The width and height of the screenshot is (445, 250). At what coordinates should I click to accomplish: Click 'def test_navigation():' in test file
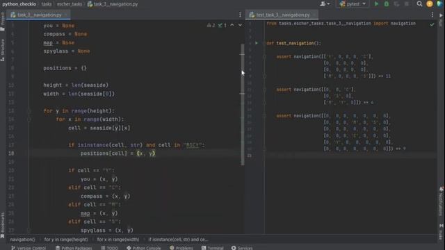(x=293, y=43)
